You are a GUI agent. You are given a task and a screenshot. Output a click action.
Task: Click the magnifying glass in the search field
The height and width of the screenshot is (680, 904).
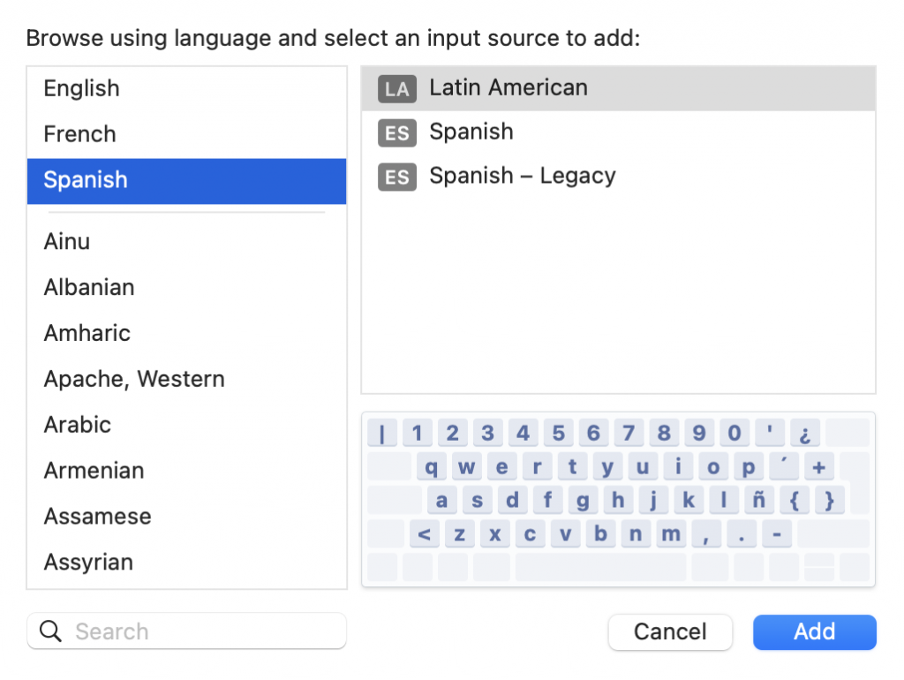point(50,631)
